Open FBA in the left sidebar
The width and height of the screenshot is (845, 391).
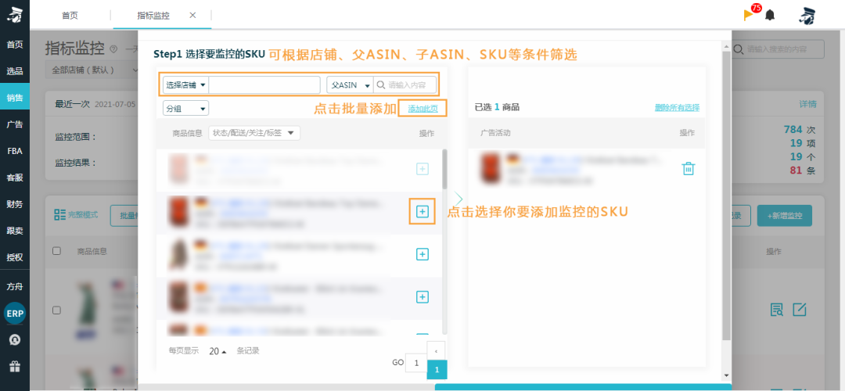tap(15, 151)
